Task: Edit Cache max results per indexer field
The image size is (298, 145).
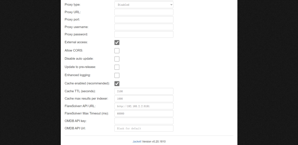Action: [144, 99]
